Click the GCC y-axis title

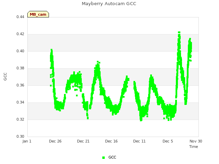pyautogui.click(x=5, y=77)
